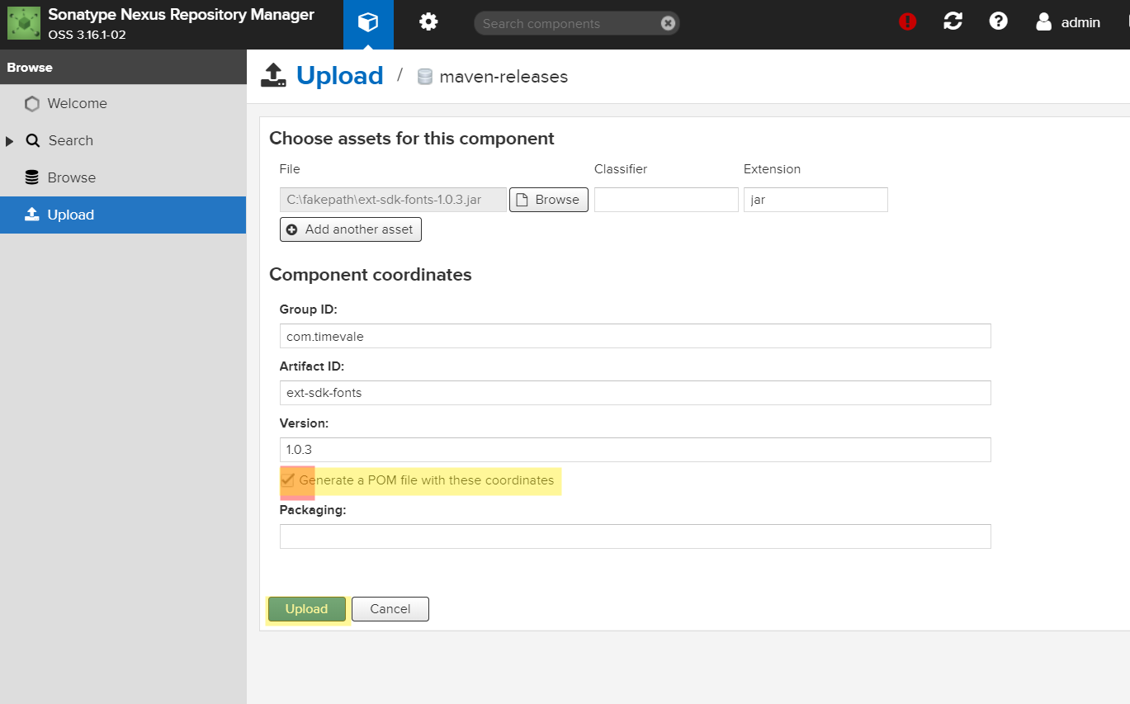Select Search in the sidebar
This screenshot has height=704, width=1130.
pos(70,140)
